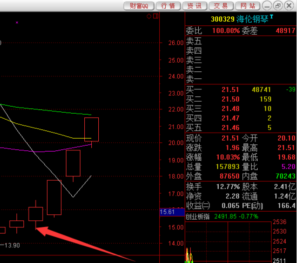
Task: Select the blue 15.61 price marker on the axis
Action: point(172,212)
